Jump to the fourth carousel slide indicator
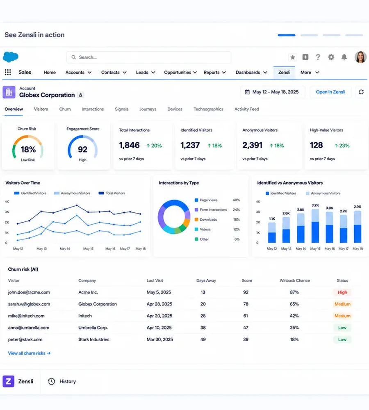 (354, 35)
